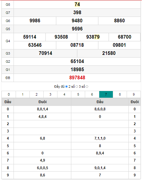Click the G8 prize number 74
Screen dimensions: 142x180
tap(77, 4)
